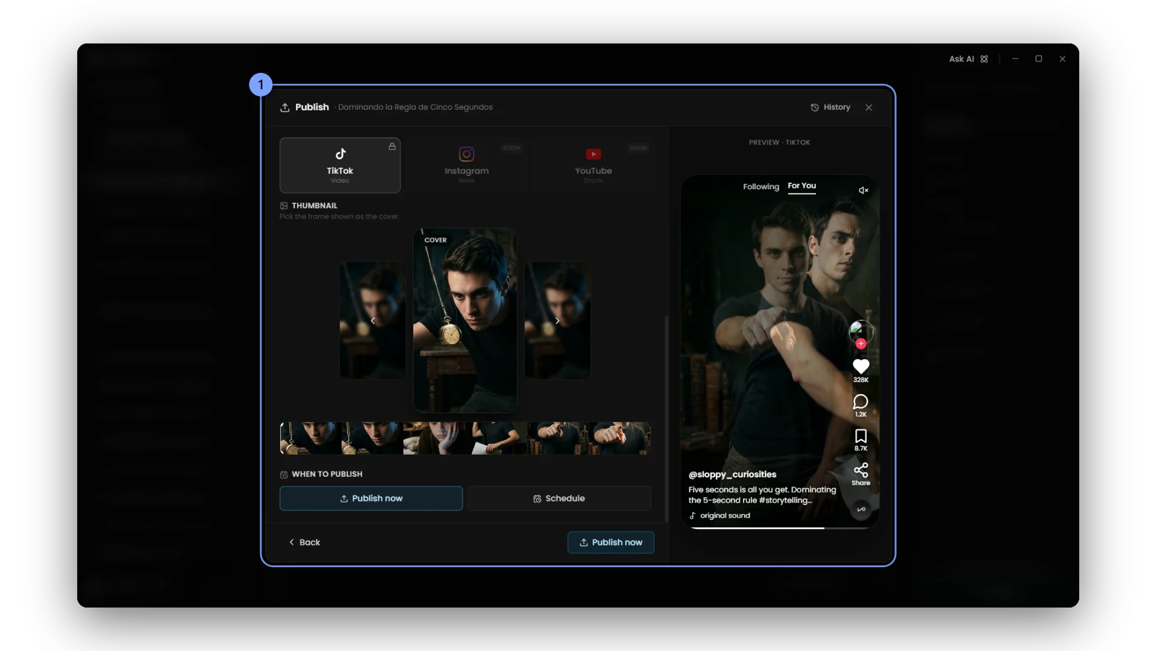
Task: Tap the Share icon in preview
Action: click(861, 470)
